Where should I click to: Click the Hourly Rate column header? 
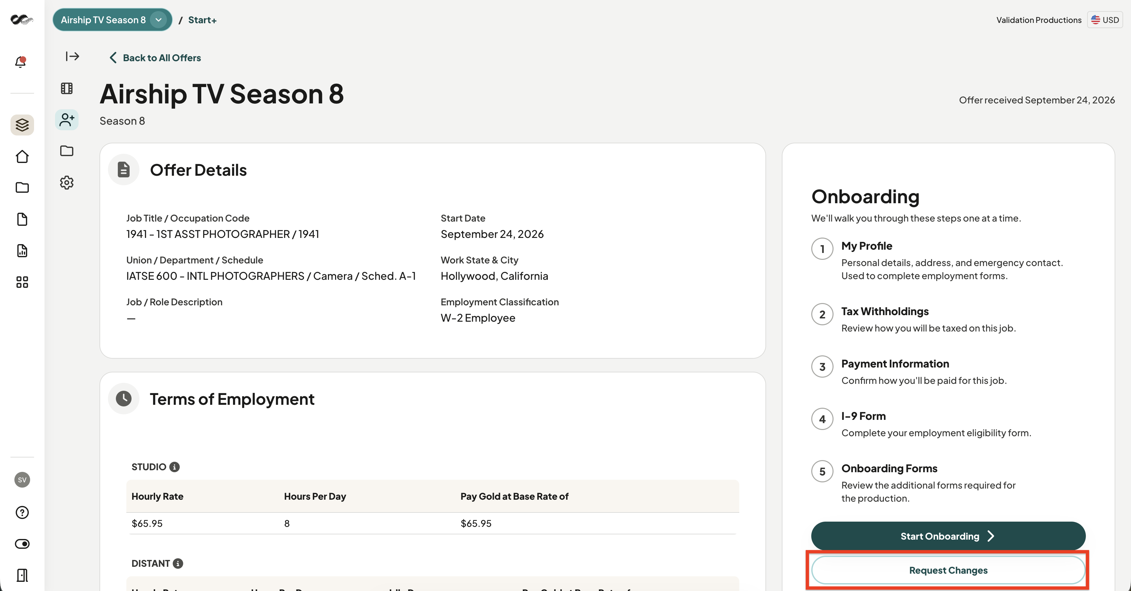click(x=158, y=496)
